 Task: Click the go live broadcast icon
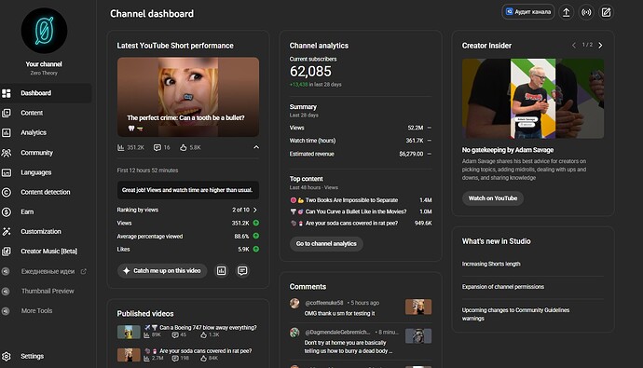tap(586, 12)
